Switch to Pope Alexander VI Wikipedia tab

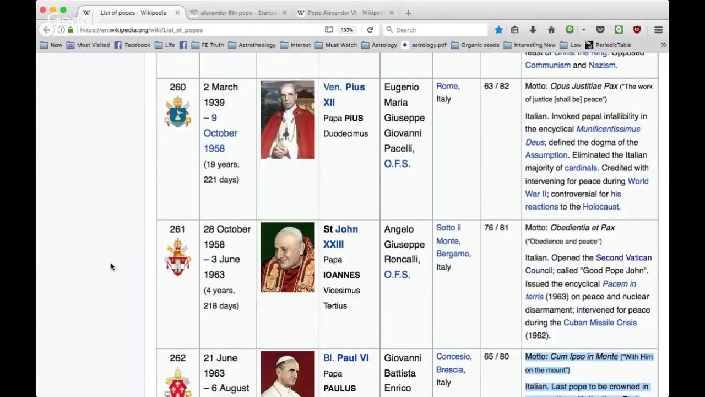(345, 13)
